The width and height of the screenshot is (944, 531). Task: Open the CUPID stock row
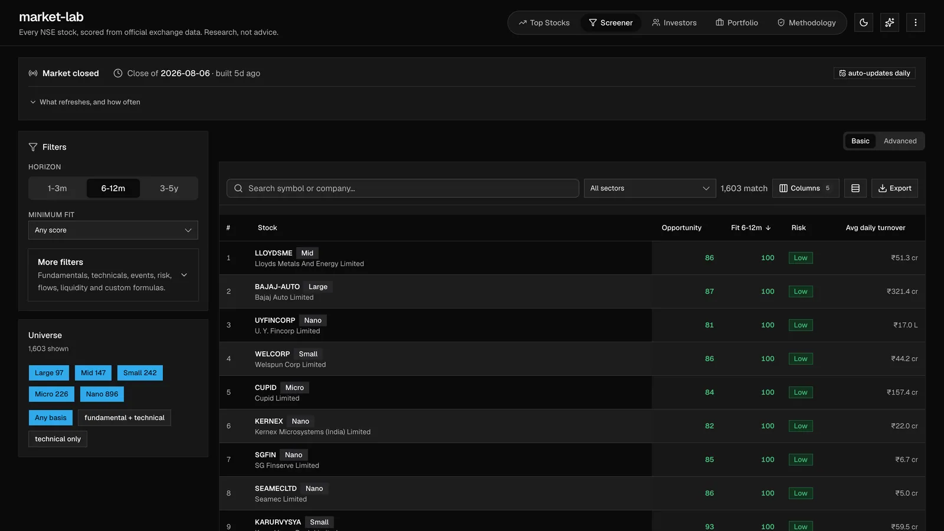572,392
